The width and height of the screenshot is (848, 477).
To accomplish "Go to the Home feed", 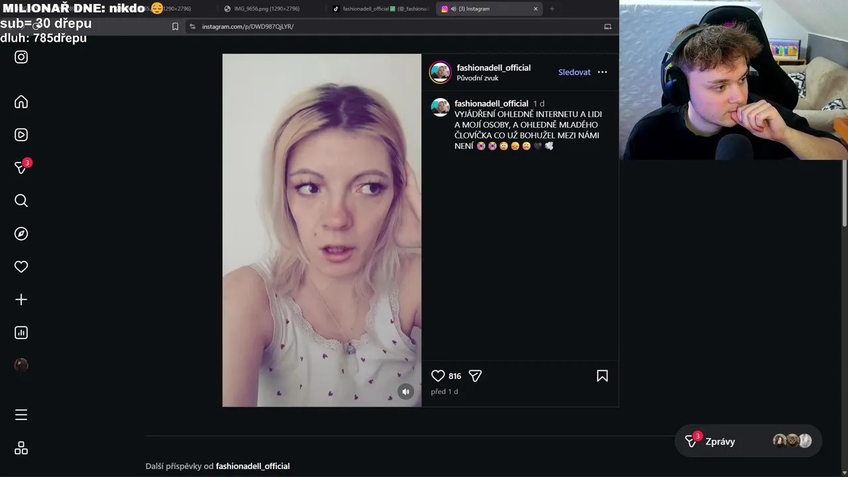I will pyautogui.click(x=21, y=101).
